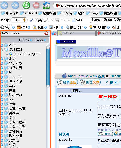Viewport: 121px width, 148px height.
Task: Open the 表單 (Forms) toolbar menu
Action: pos(39,27)
